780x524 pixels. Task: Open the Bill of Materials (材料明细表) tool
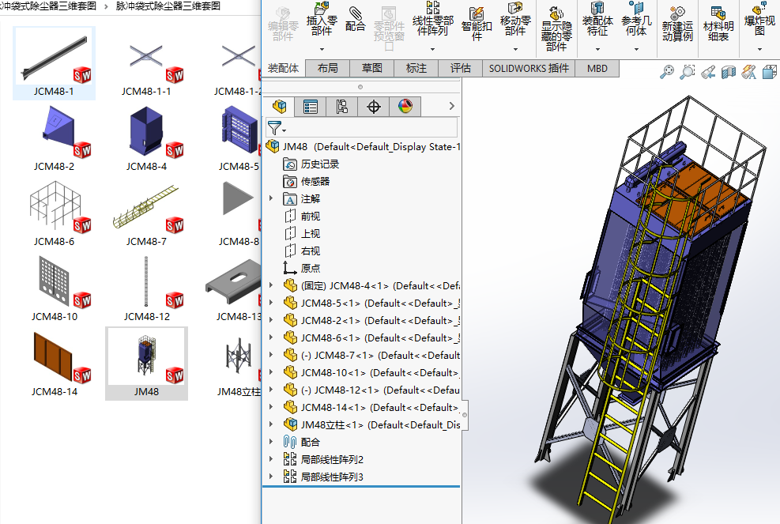coord(718,12)
